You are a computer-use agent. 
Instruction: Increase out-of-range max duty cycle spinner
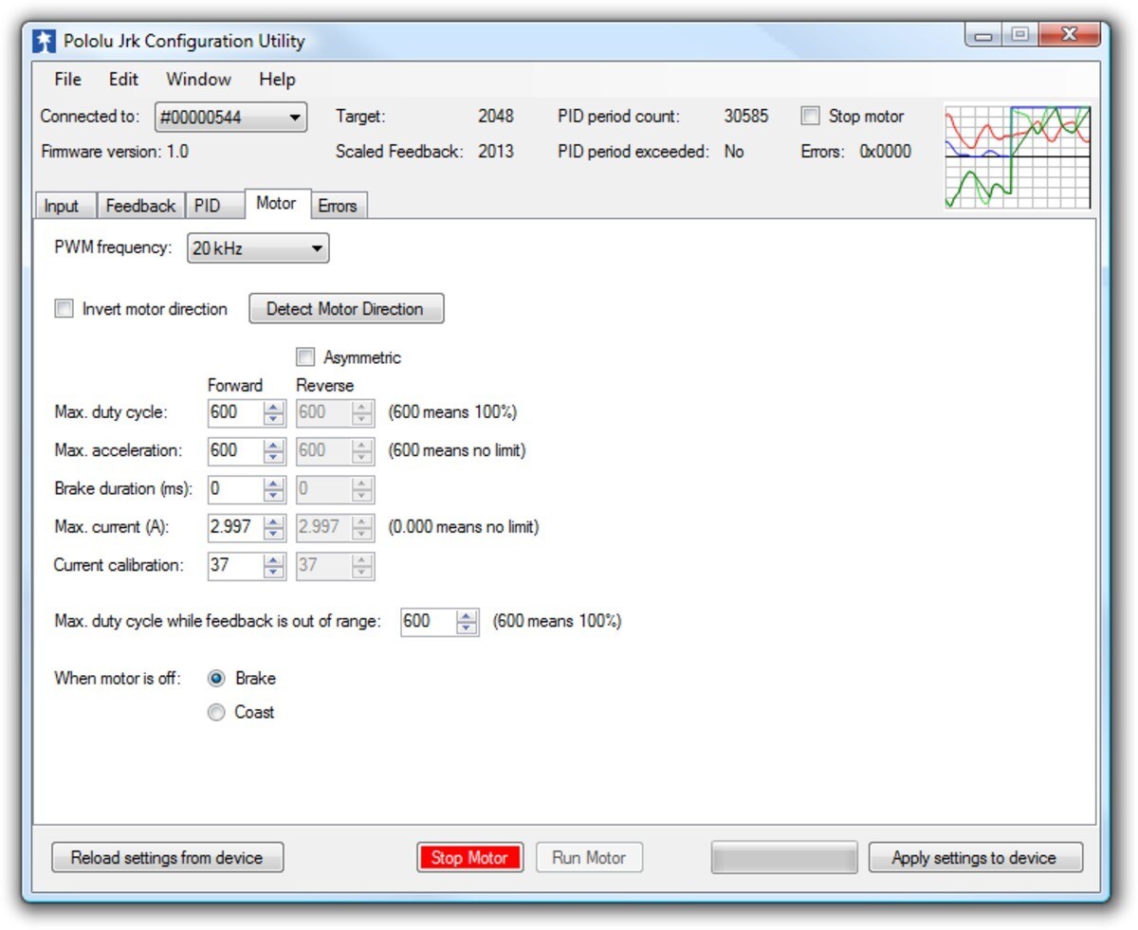(x=468, y=615)
